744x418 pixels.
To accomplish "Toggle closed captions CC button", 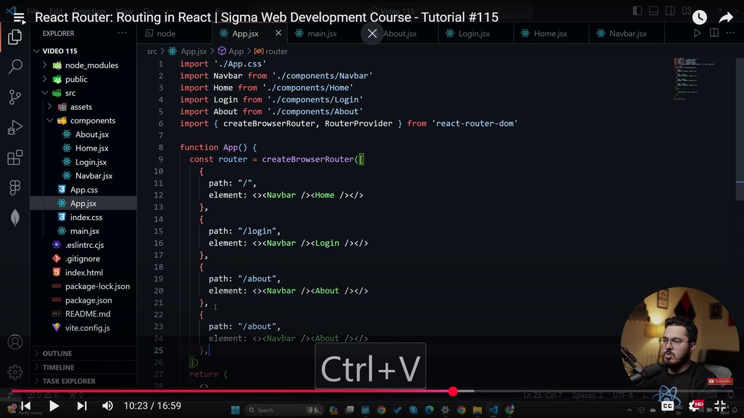I will (x=668, y=406).
